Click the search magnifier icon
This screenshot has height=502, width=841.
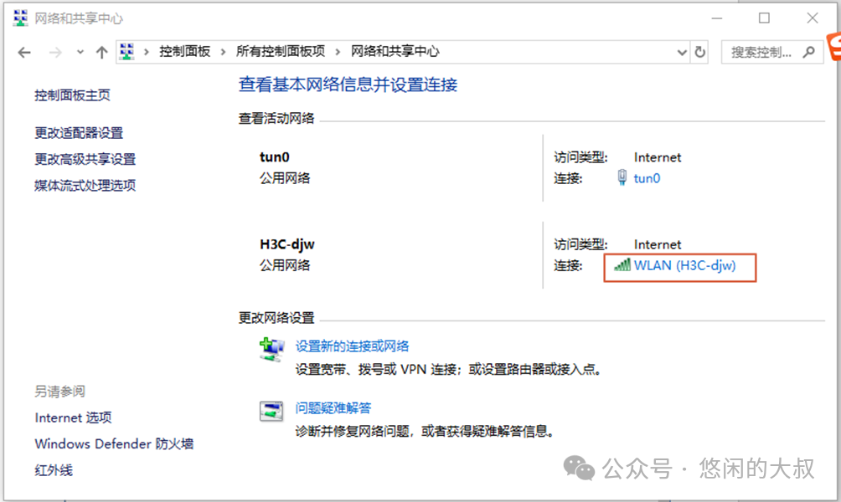(x=809, y=52)
